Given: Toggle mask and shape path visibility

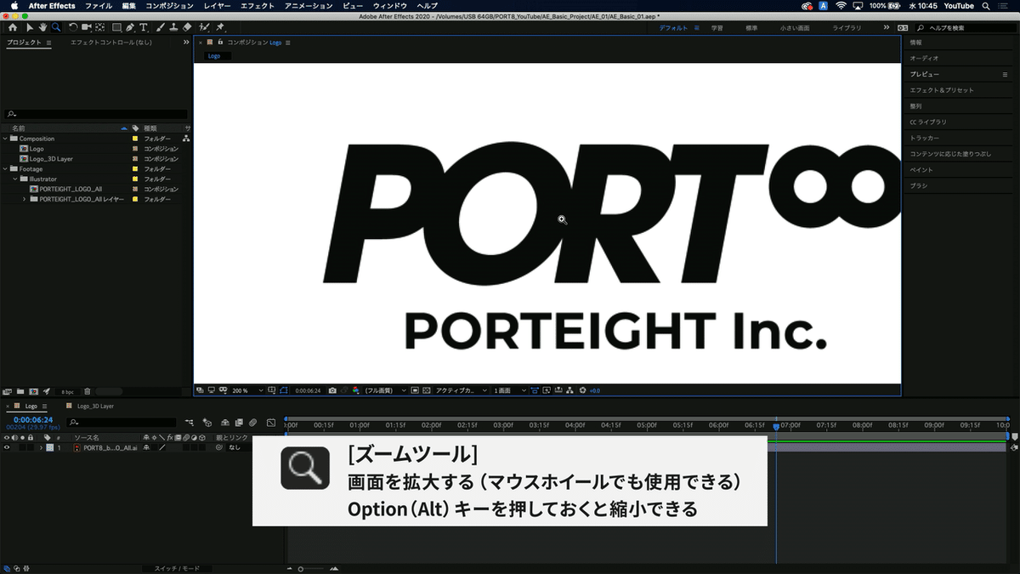Looking at the screenshot, I should (x=284, y=390).
